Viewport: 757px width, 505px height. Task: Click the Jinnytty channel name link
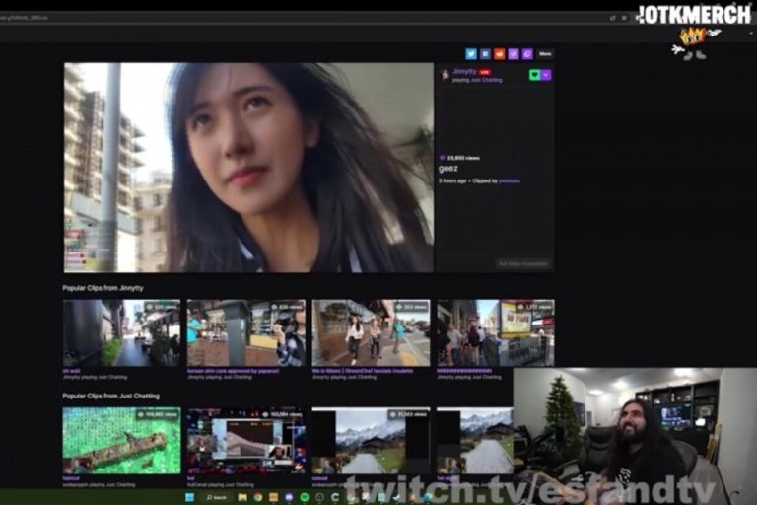(463, 71)
